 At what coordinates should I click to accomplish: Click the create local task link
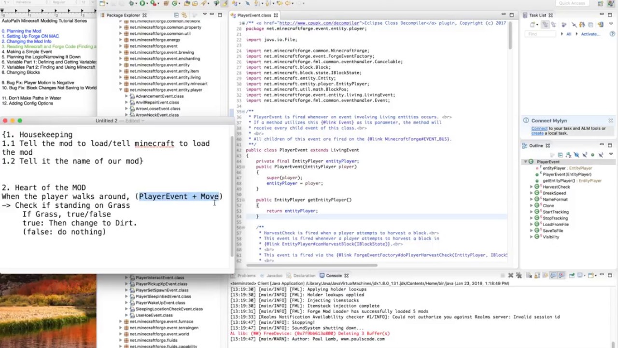tap(537, 133)
